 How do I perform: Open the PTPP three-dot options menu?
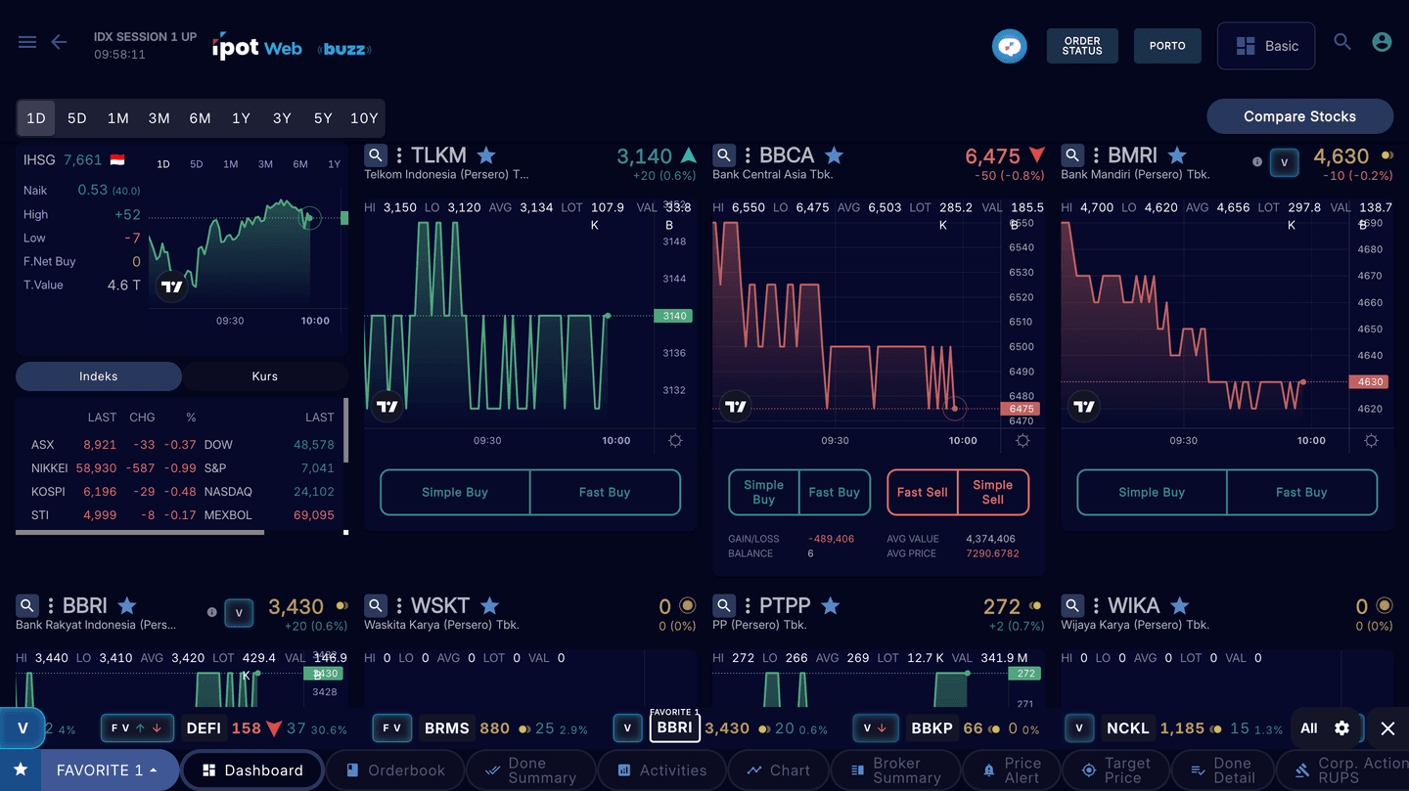748,606
